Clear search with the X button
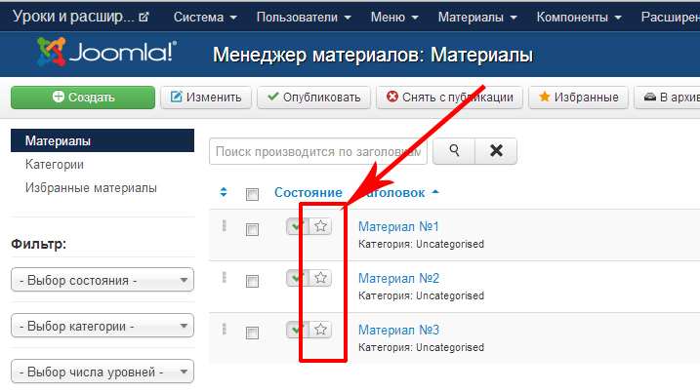Viewport: 700px width, 392px height. pyautogui.click(x=496, y=151)
